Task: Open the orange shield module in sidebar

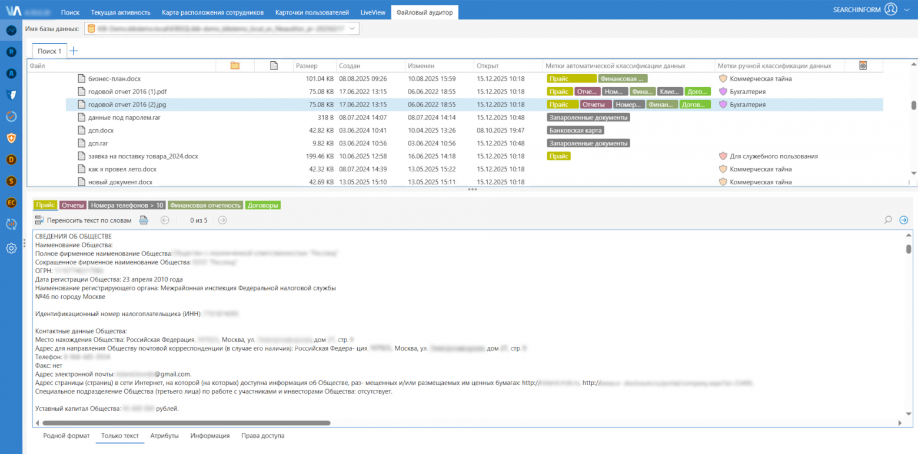Action: coord(11,138)
